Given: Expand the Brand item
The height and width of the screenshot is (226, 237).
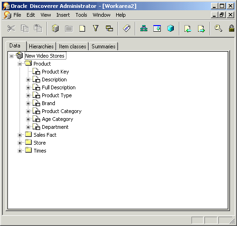Looking at the screenshot, I should [28, 103].
